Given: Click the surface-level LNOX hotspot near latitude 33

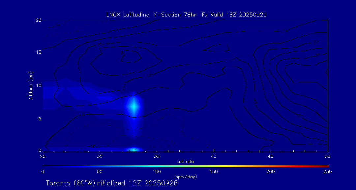Looking at the screenshot, I should coord(134,150).
